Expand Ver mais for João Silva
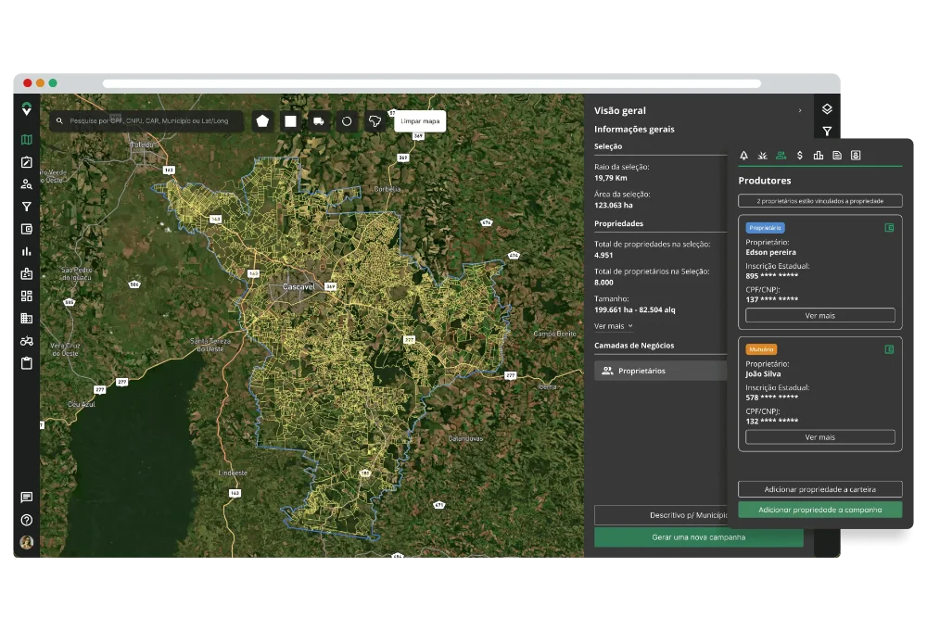The width and height of the screenshot is (927, 631). (819, 437)
